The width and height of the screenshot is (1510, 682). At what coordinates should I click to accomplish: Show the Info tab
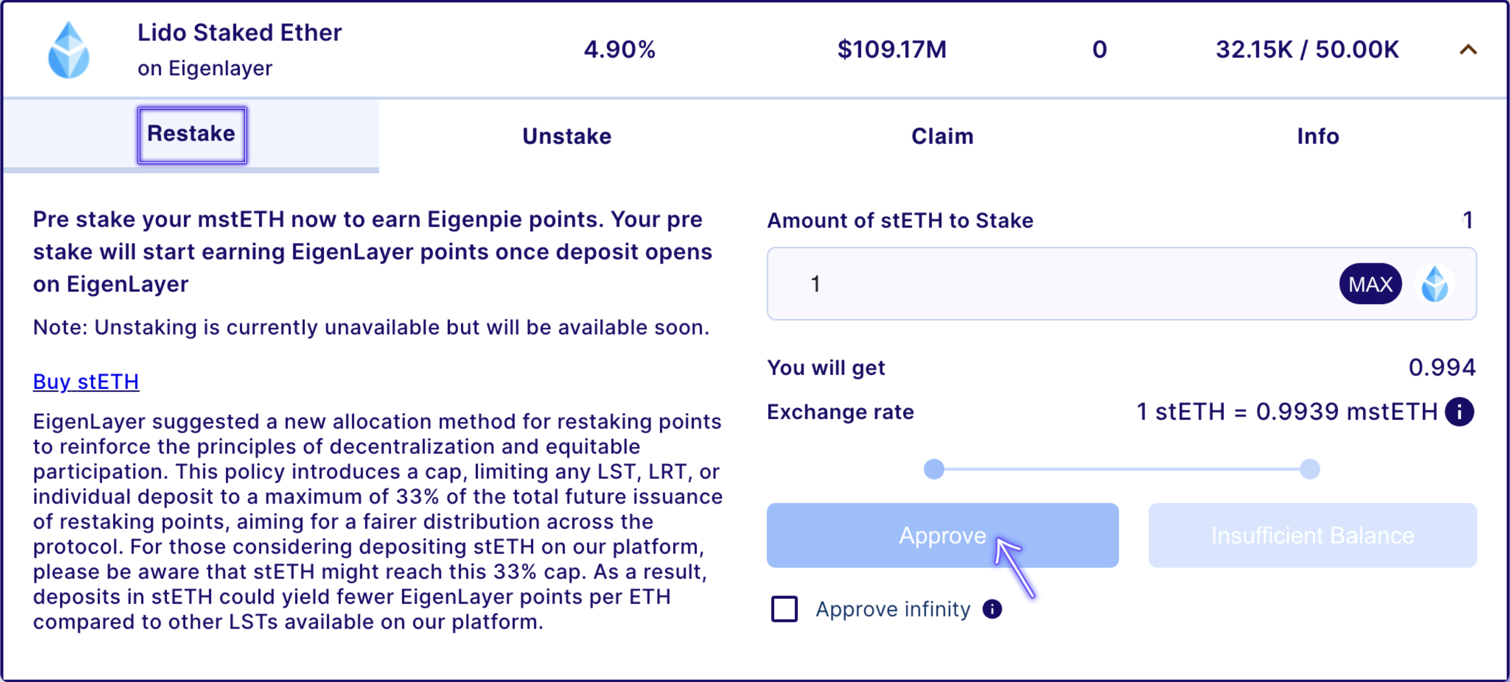1317,136
